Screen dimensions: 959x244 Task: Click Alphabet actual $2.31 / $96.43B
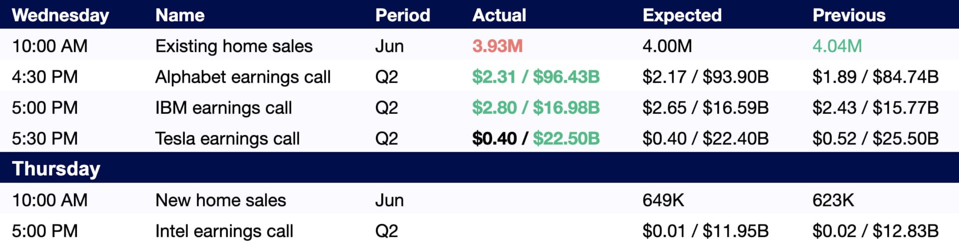536,77
